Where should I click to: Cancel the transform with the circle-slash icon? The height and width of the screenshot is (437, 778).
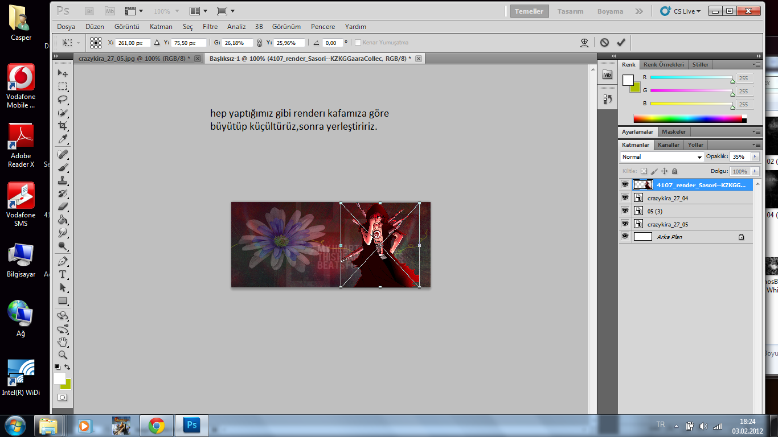604,42
